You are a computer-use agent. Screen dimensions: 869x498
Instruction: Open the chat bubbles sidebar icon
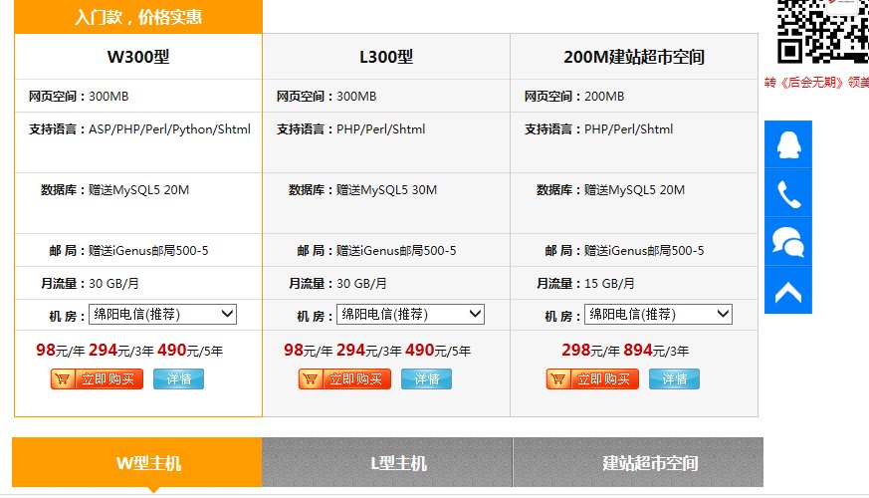pos(788,242)
